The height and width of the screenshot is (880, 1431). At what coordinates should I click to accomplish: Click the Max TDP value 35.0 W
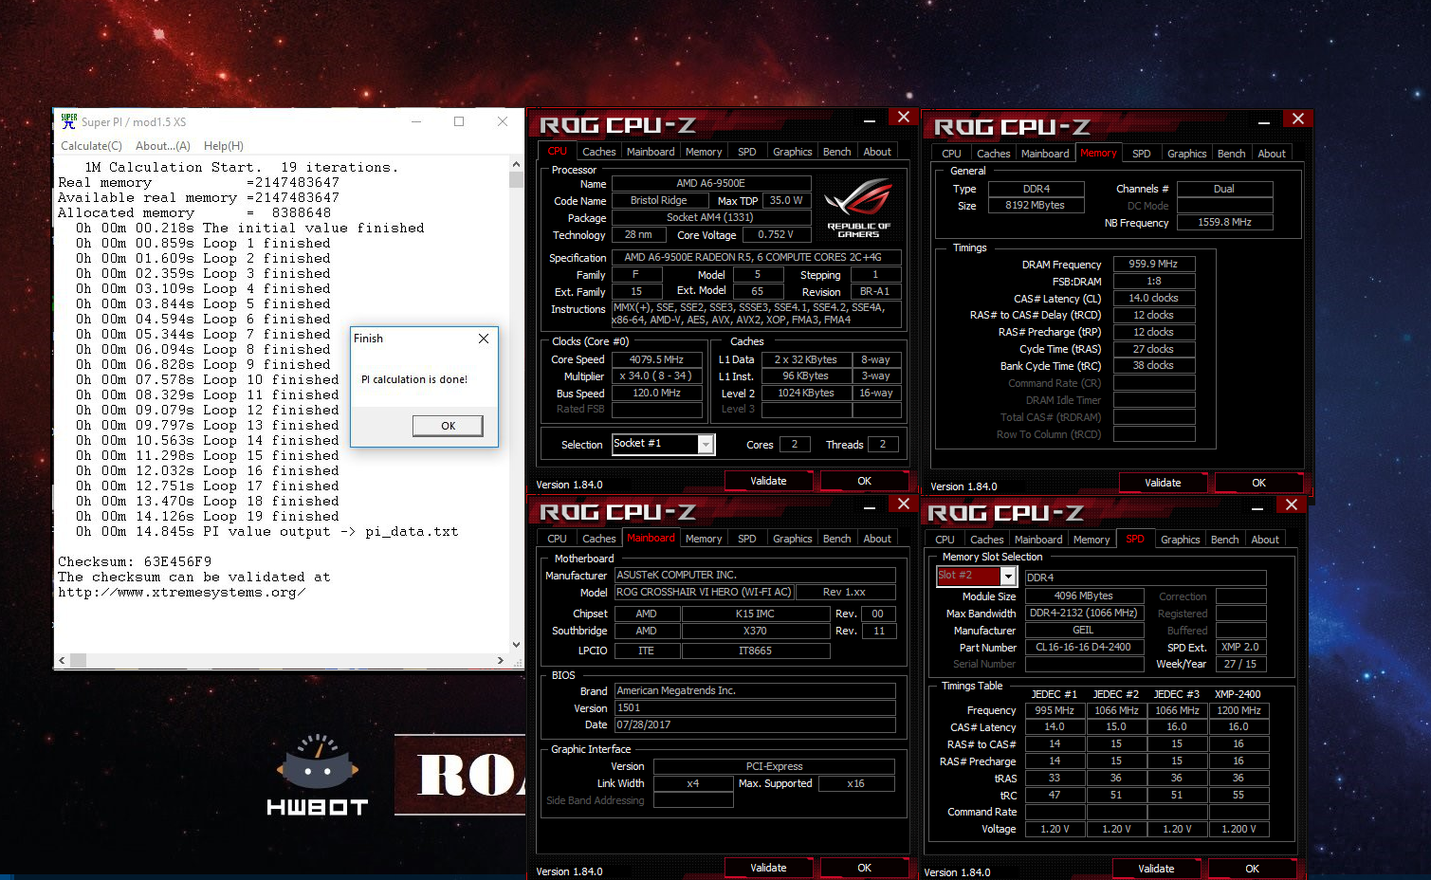tap(786, 200)
